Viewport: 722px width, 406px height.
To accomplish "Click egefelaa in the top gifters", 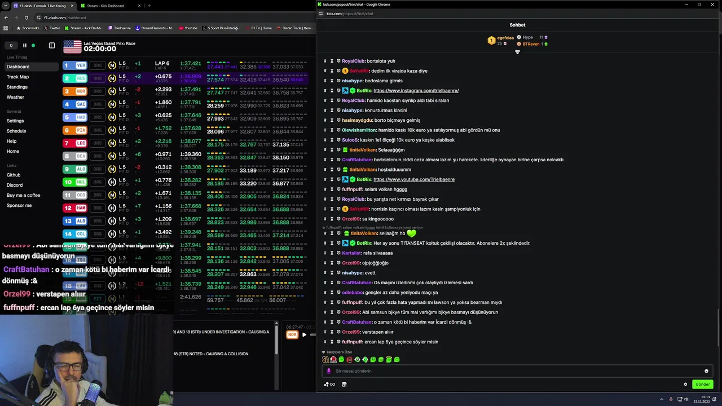I will click(x=505, y=38).
